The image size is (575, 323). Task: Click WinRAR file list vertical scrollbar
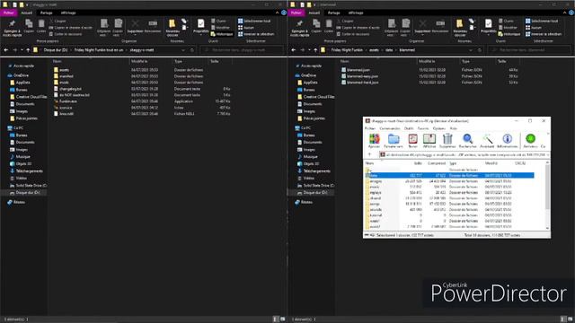[x=547, y=195]
